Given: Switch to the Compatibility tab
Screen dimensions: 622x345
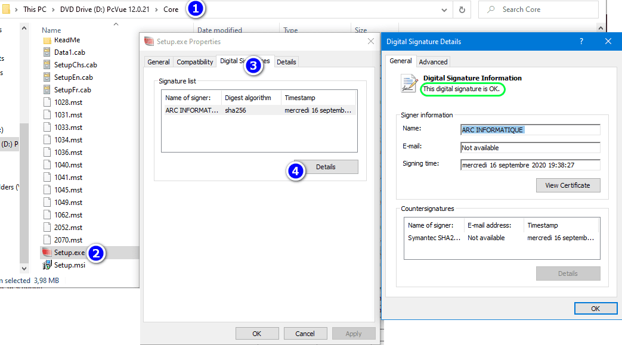Looking at the screenshot, I should click(195, 62).
